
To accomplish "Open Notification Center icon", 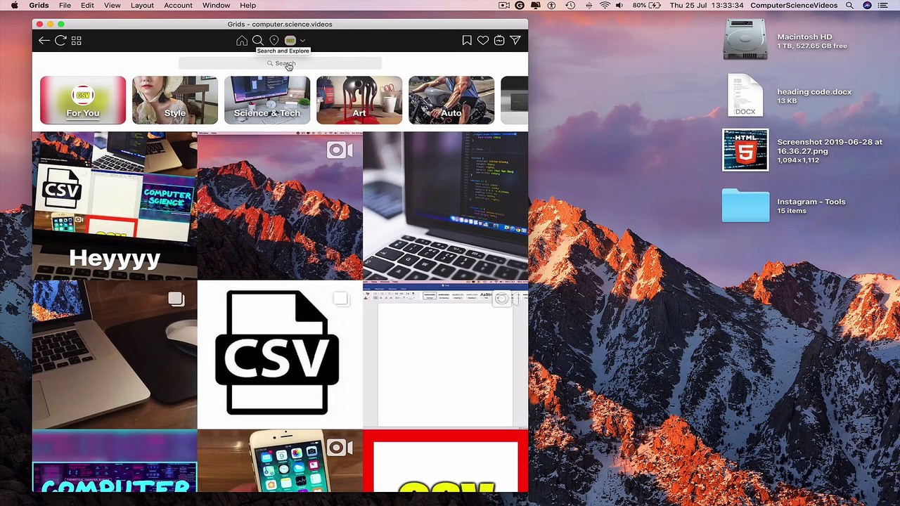I will 884,6.
